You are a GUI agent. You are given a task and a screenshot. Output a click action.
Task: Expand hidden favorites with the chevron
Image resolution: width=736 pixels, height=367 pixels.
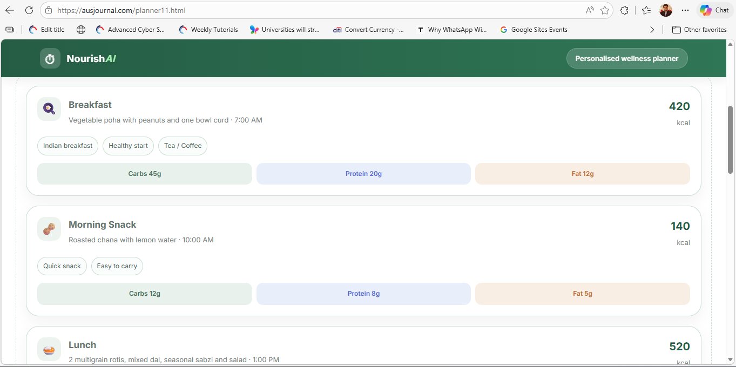click(652, 30)
